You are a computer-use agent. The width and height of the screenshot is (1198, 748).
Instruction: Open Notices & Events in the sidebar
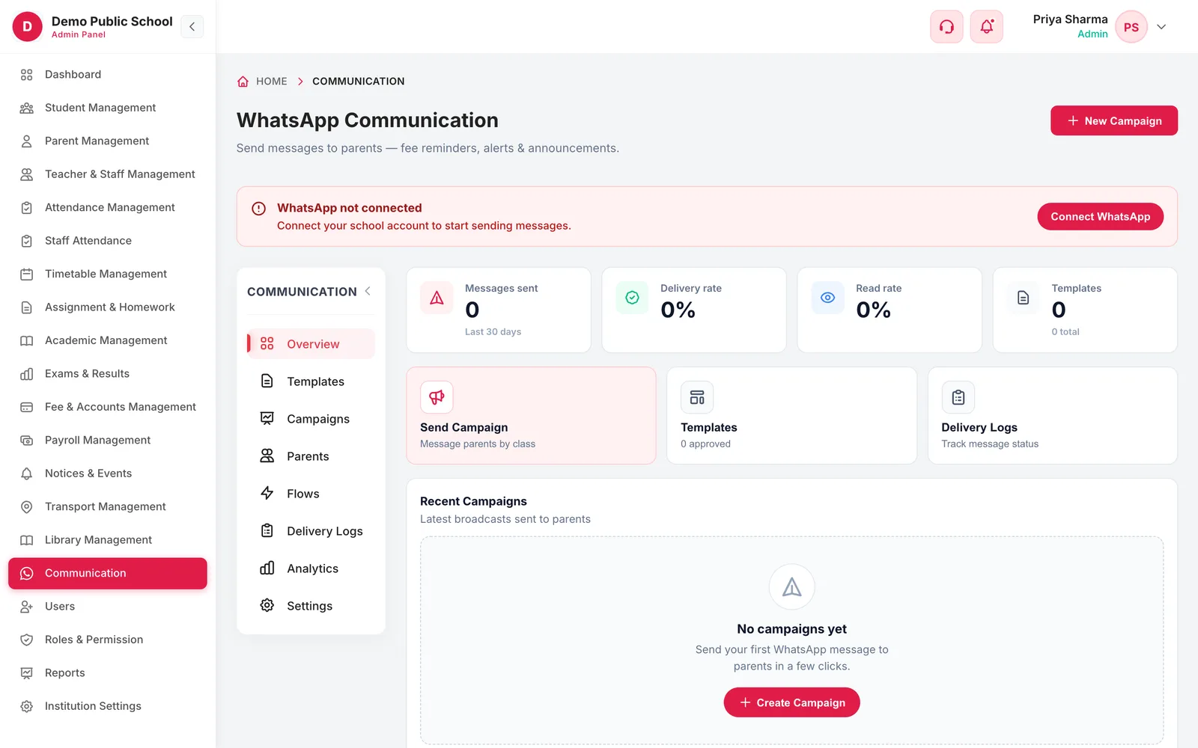(108, 473)
